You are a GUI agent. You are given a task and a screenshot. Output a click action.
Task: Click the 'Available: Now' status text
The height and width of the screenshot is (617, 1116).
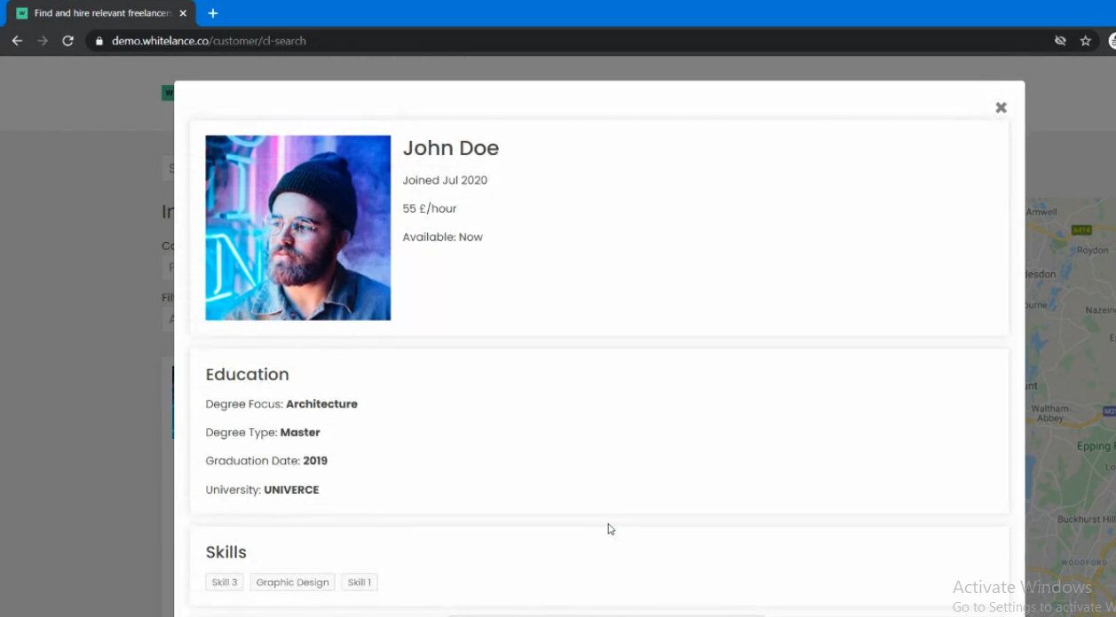pos(443,237)
